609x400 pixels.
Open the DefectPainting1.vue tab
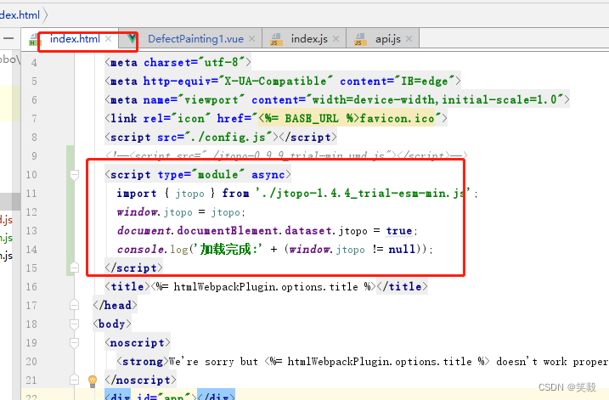coord(195,39)
